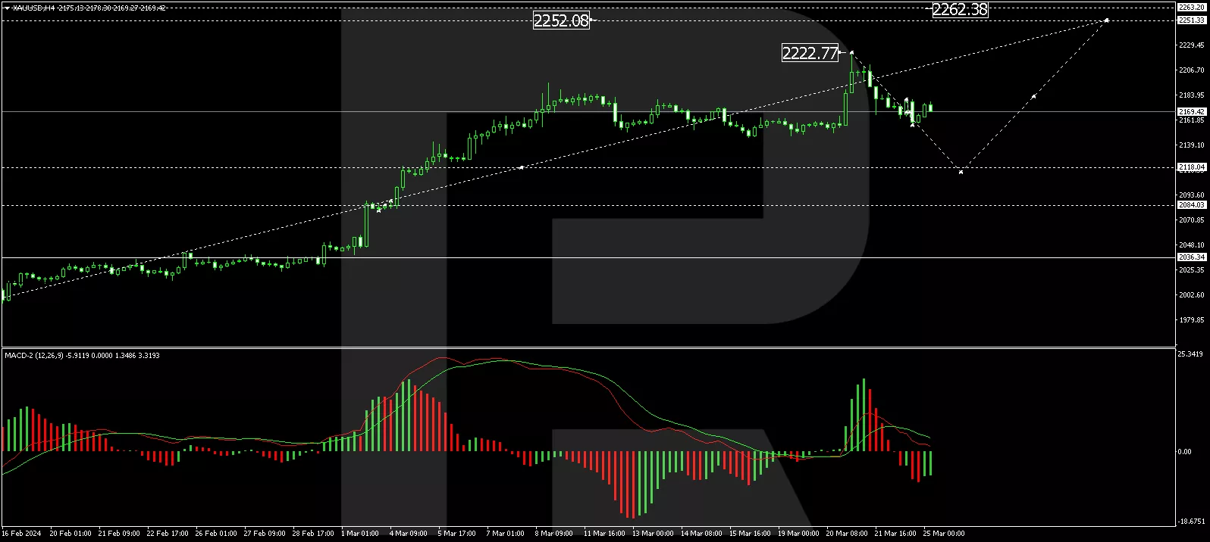1210x542 pixels.
Task: Click the 16 Feb 2024 date on time axis
Action: (x=21, y=534)
